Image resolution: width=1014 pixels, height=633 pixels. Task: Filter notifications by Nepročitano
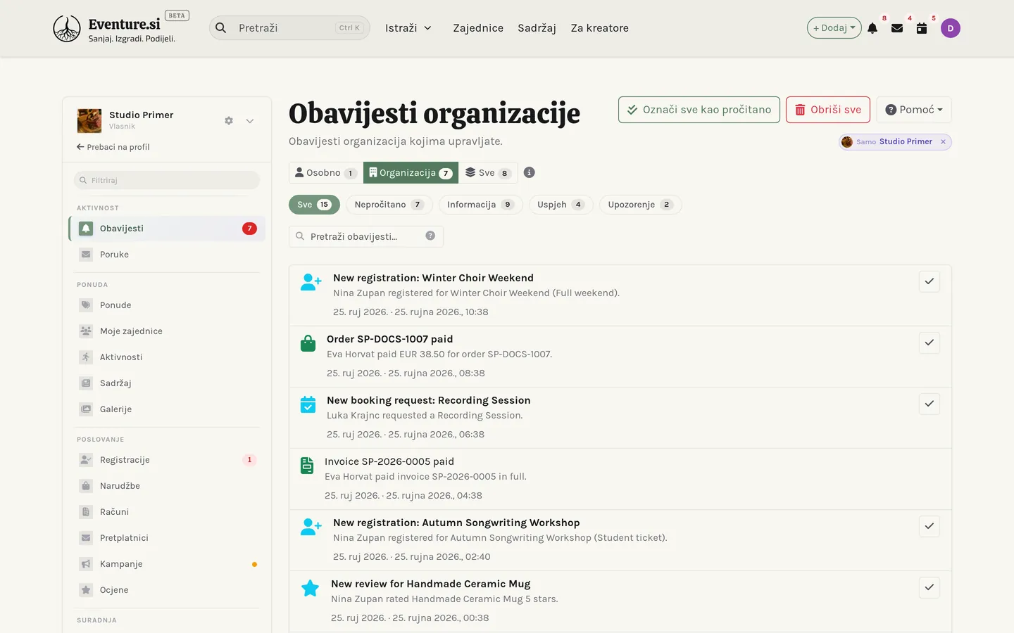389,205
